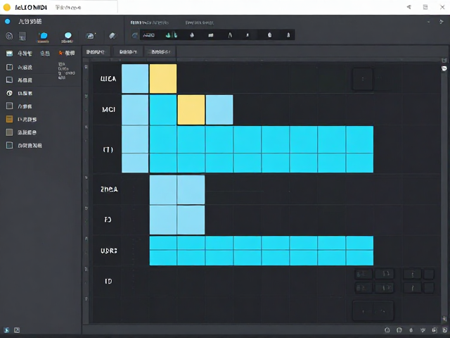This screenshot has height=338, width=450.
Task: Click the small chevron at top-right of panel
Action: [x=428, y=22]
